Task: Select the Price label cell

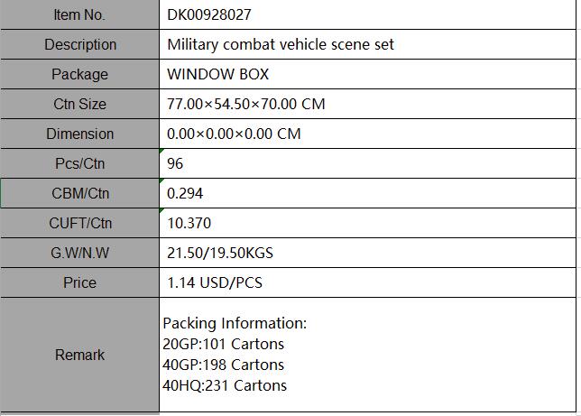Action: click(x=79, y=282)
